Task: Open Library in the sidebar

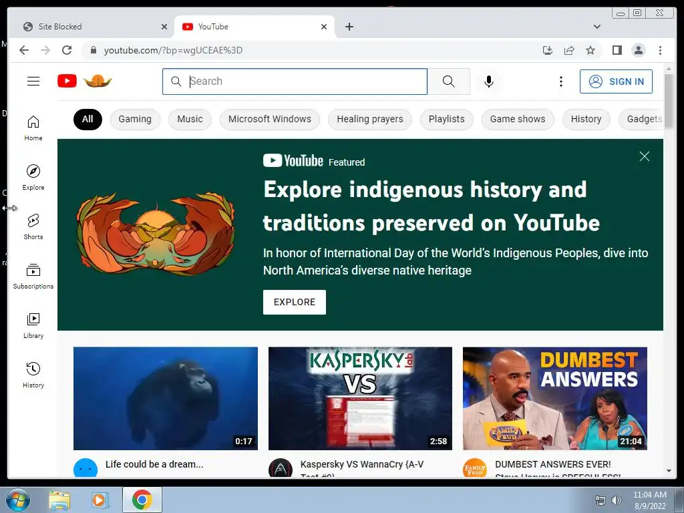Action: (33, 326)
